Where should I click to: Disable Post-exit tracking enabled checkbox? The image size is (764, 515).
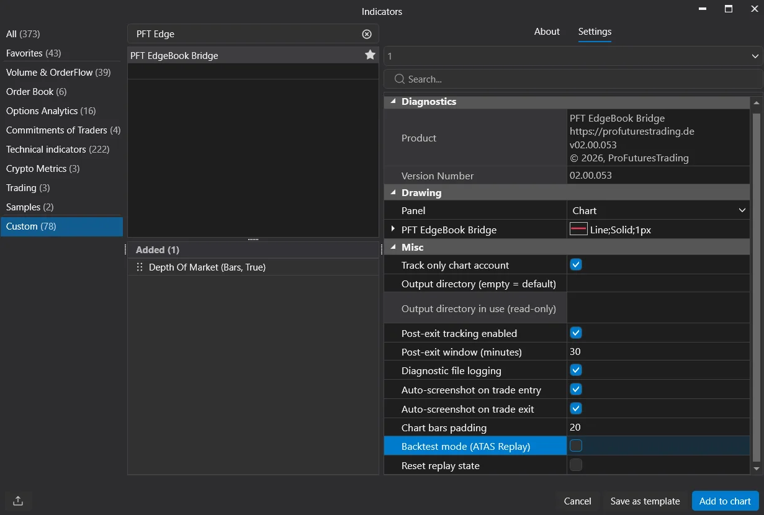(576, 333)
